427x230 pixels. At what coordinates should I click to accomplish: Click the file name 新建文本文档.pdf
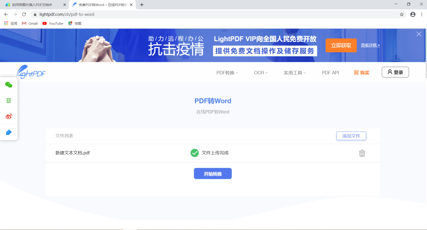pos(73,153)
